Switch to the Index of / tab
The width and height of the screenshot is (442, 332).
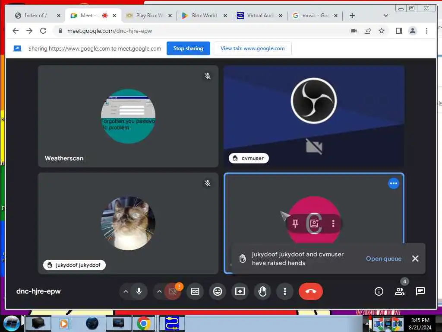pyautogui.click(x=35, y=16)
